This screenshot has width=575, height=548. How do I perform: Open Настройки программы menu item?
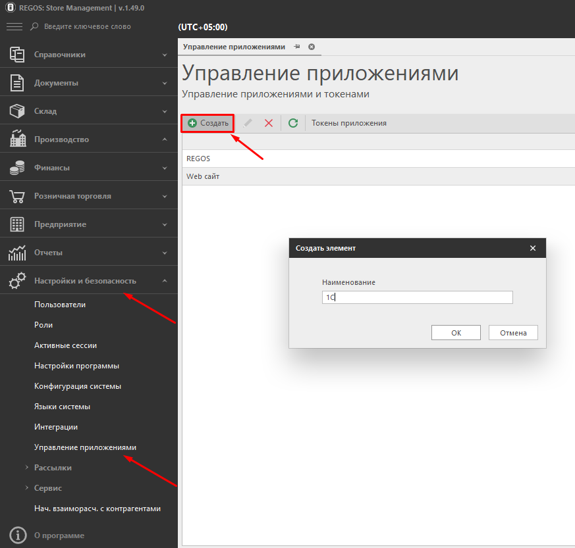point(76,366)
